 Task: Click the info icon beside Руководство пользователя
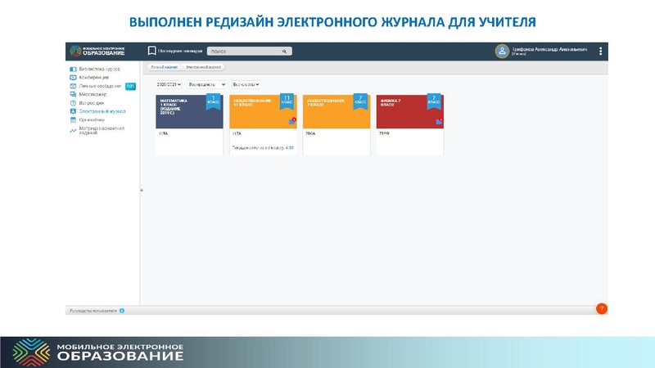[122, 311]
